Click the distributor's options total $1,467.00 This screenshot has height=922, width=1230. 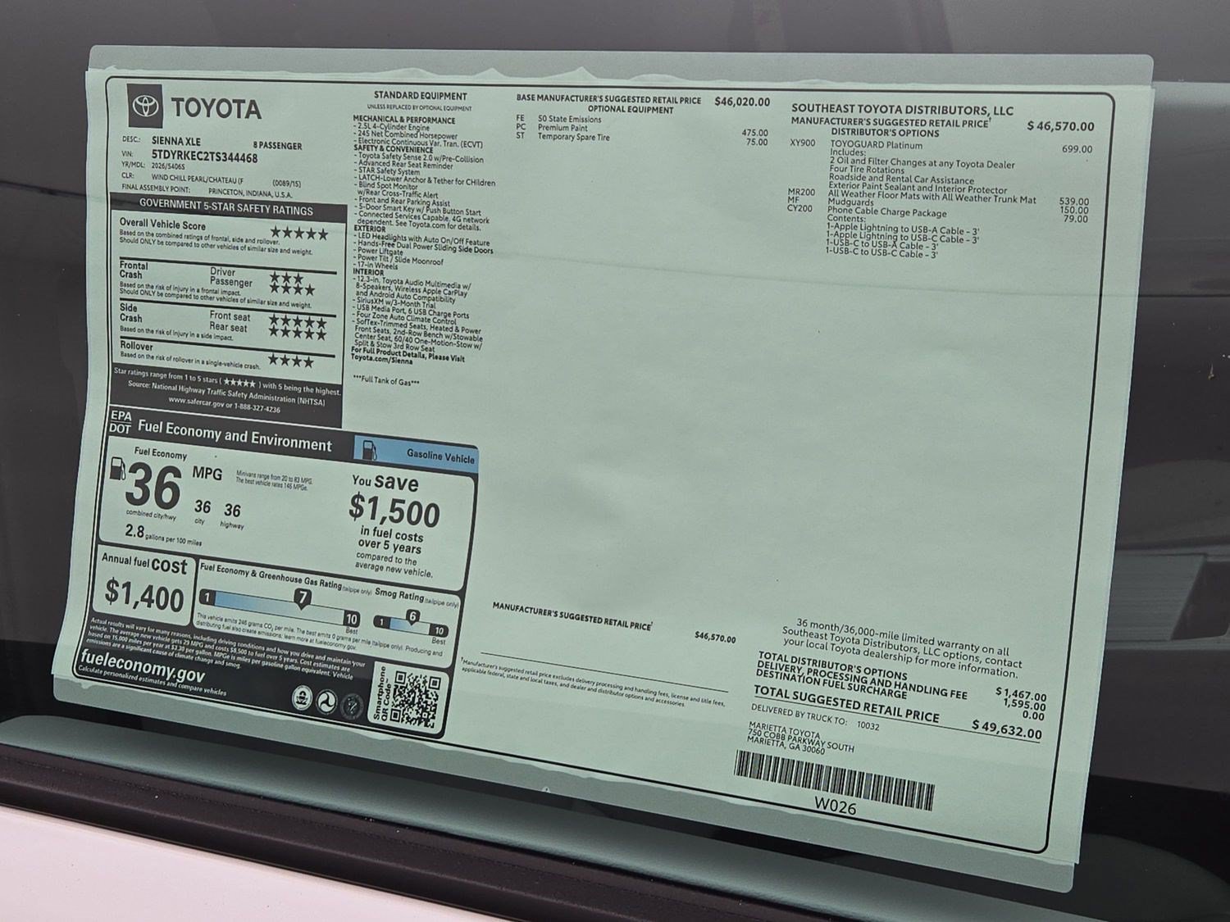(1021, 694)
